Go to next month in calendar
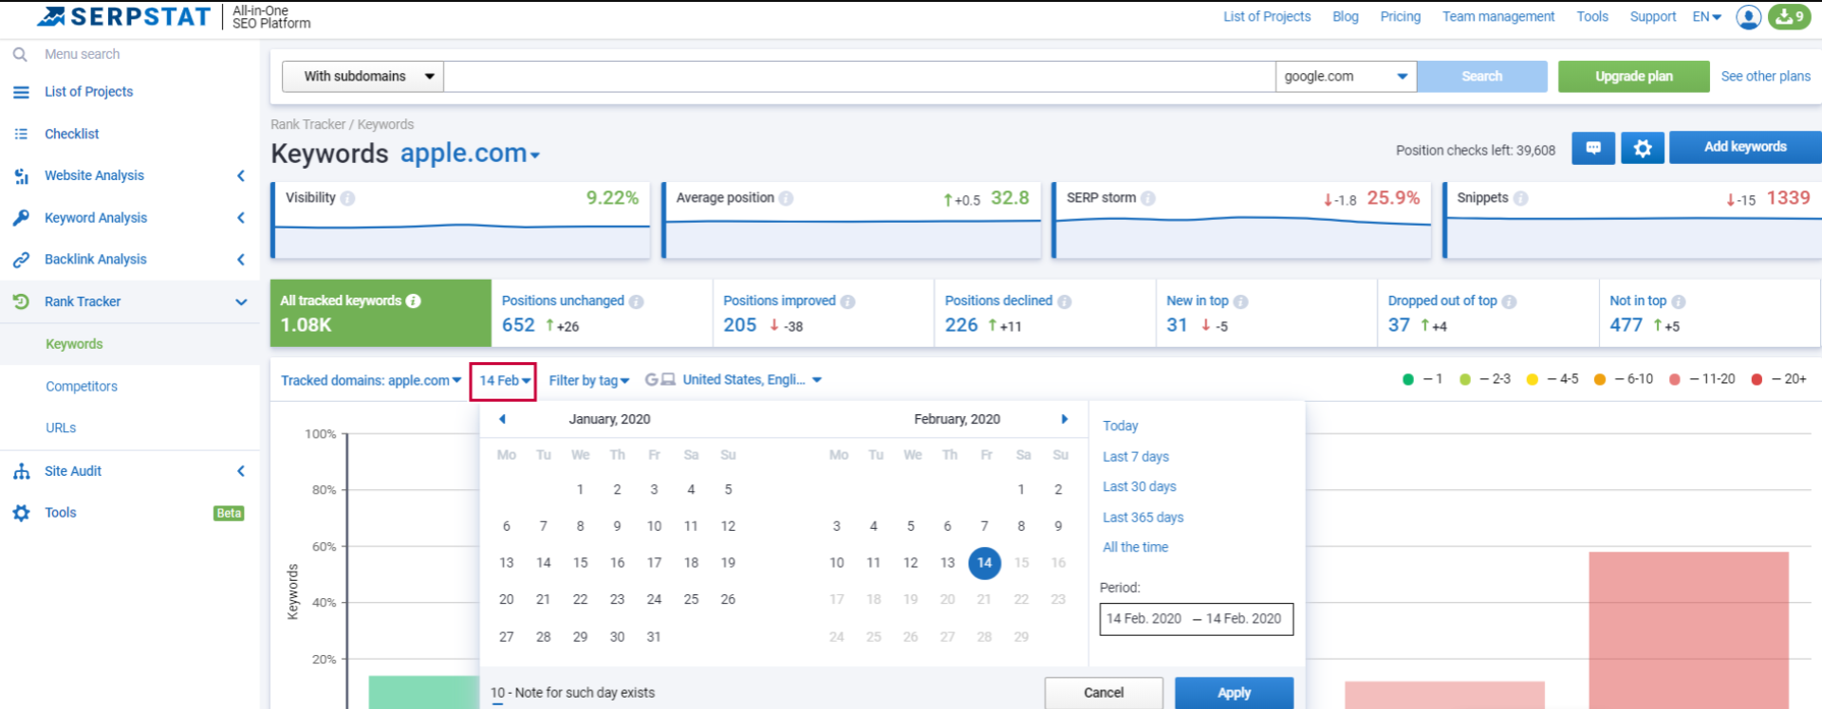The image size is (1822, 709). coord(1065,419)
